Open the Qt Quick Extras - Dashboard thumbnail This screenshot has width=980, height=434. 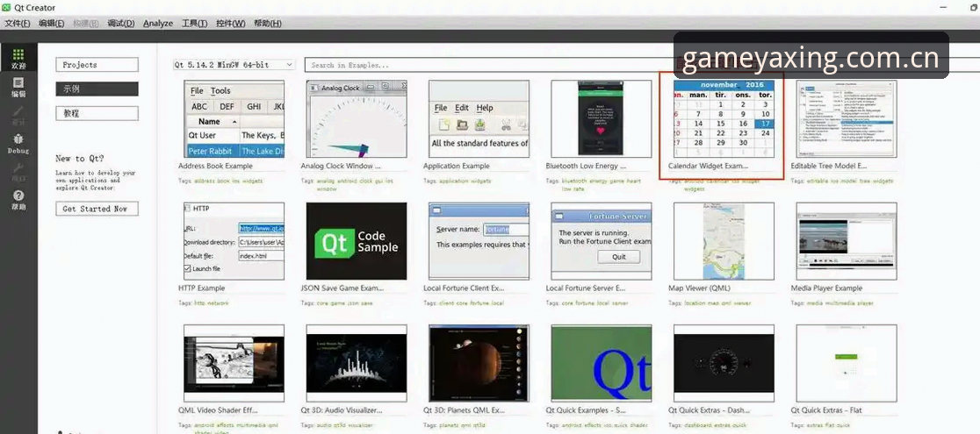click(x=724, y=363)
